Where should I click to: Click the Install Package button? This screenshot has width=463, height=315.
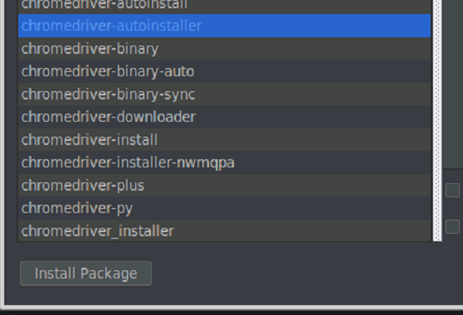86,274
